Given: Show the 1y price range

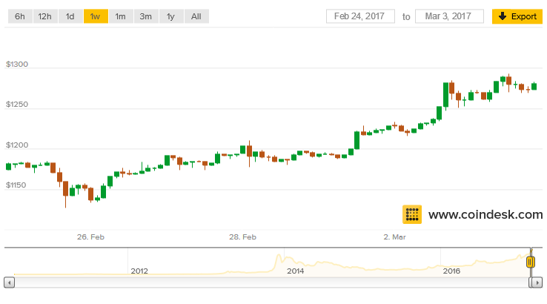Looking at the screenshot, I should coord(171,16).
